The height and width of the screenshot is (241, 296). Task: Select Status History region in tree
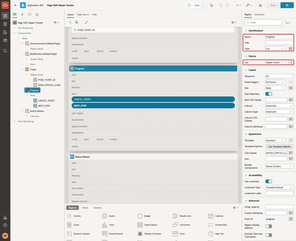[37, 111]
